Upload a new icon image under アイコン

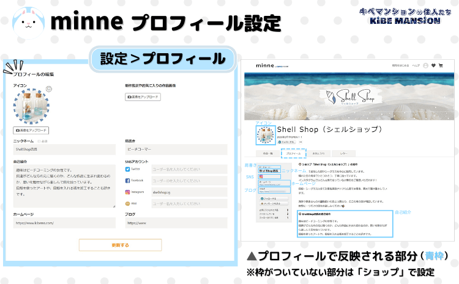point(31,130)
